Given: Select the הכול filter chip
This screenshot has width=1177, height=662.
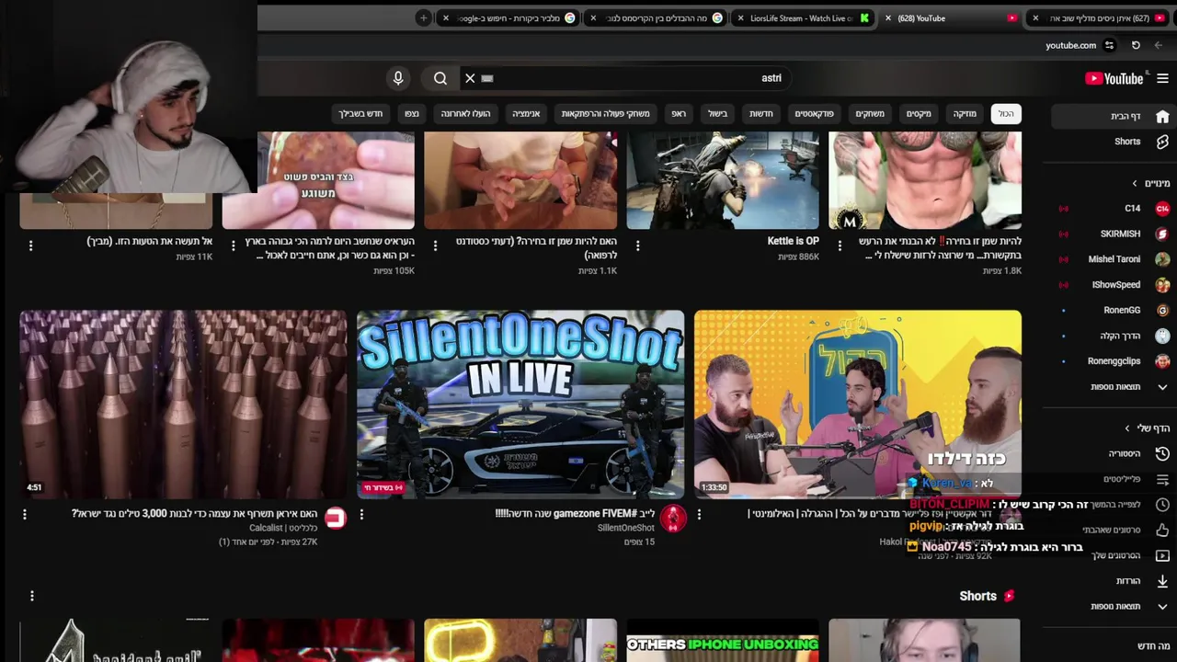Looking at the screenshot, I should 1006,114.
